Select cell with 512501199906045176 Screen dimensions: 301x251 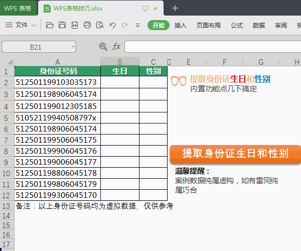tap(58, 151)
